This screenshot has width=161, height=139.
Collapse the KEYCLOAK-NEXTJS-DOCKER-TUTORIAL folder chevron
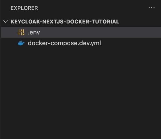click(x=6, y=21)
